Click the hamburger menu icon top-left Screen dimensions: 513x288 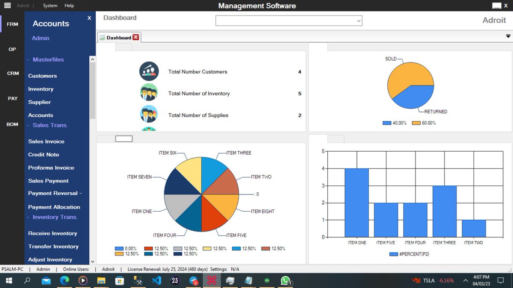pyautogui.click(x=7, y=5)
